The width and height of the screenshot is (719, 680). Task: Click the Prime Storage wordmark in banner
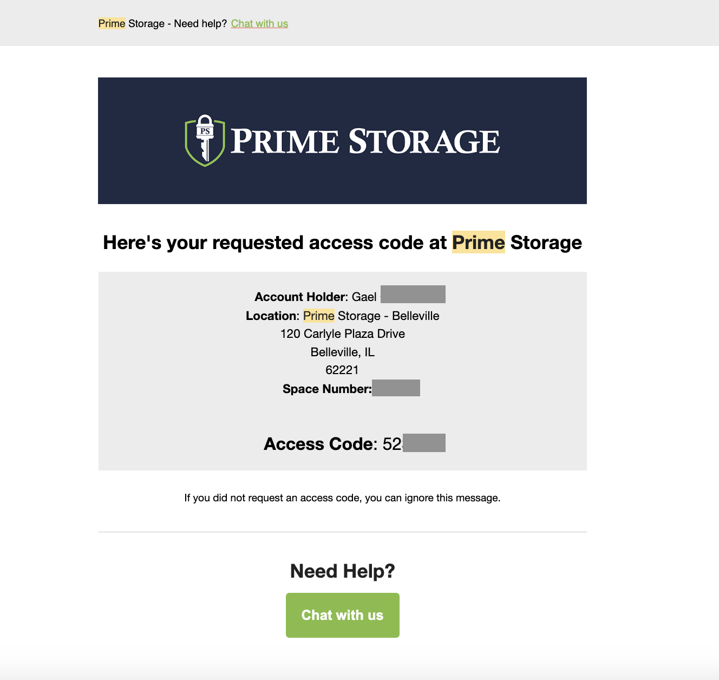365,141
